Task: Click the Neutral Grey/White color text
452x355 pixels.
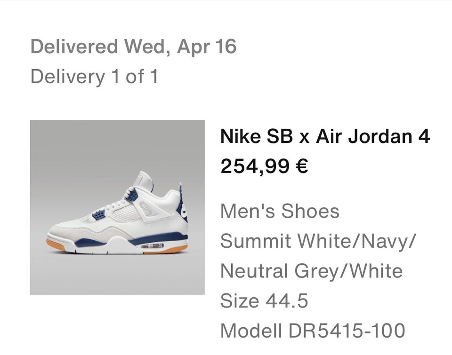Action: [x=311, y=271]
